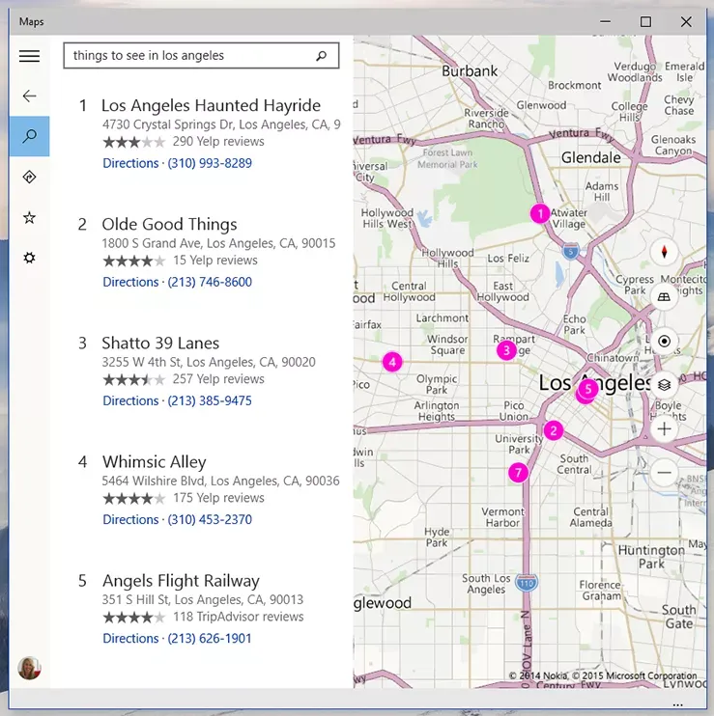Call (213) 746-8600
Image resolution: width=714 pixels, height=716 pixels.
coord(210,282)
